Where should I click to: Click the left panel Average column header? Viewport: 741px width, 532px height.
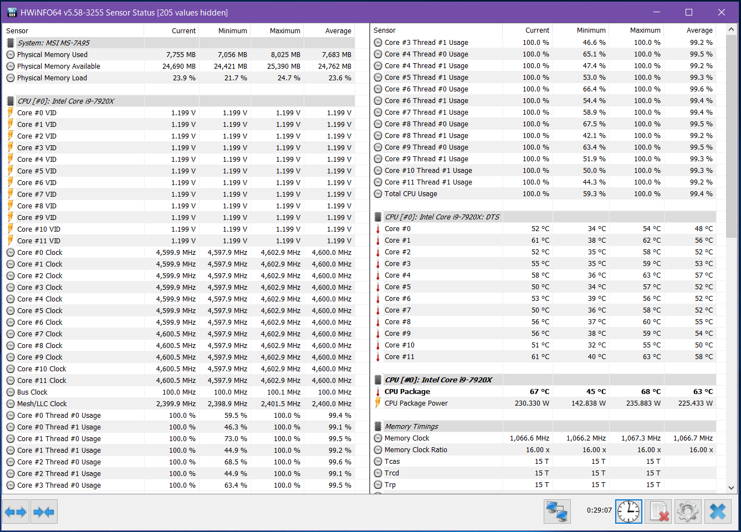point(329,30)
